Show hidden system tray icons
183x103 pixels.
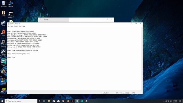[164, 101]
